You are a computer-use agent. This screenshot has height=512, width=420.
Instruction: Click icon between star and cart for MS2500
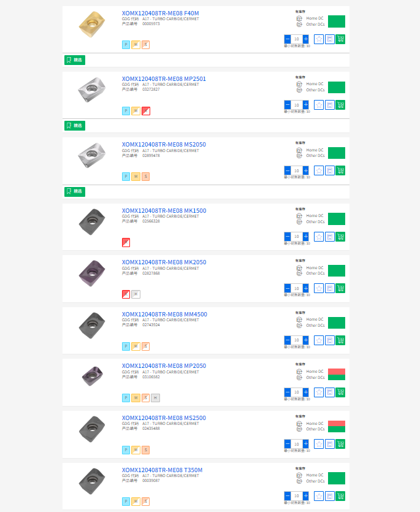(x=330, y=444)
